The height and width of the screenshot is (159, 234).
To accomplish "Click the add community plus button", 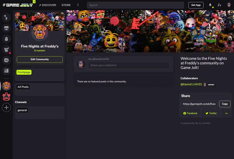I will [x=6, y=108].
